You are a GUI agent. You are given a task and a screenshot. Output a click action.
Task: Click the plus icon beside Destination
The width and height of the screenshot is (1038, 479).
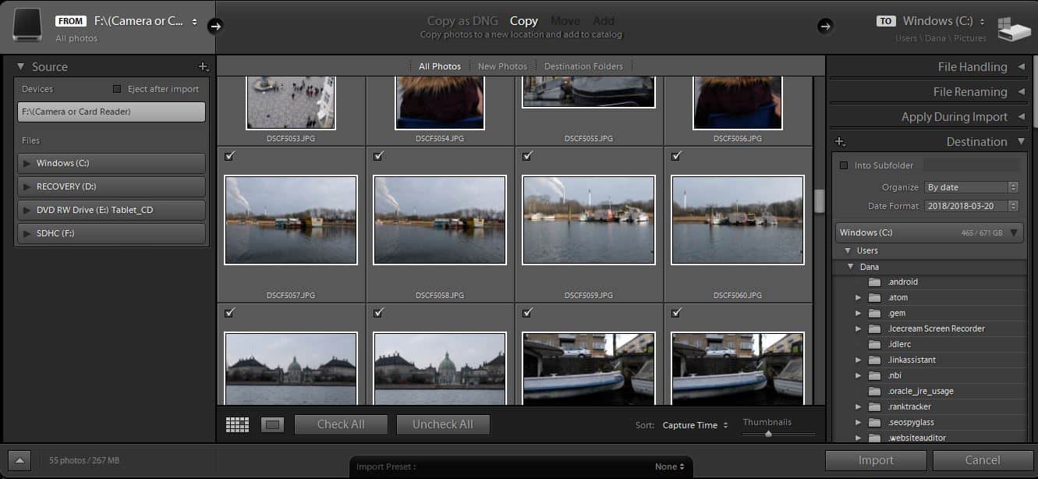pyautogui.click(x=840, y=142)
